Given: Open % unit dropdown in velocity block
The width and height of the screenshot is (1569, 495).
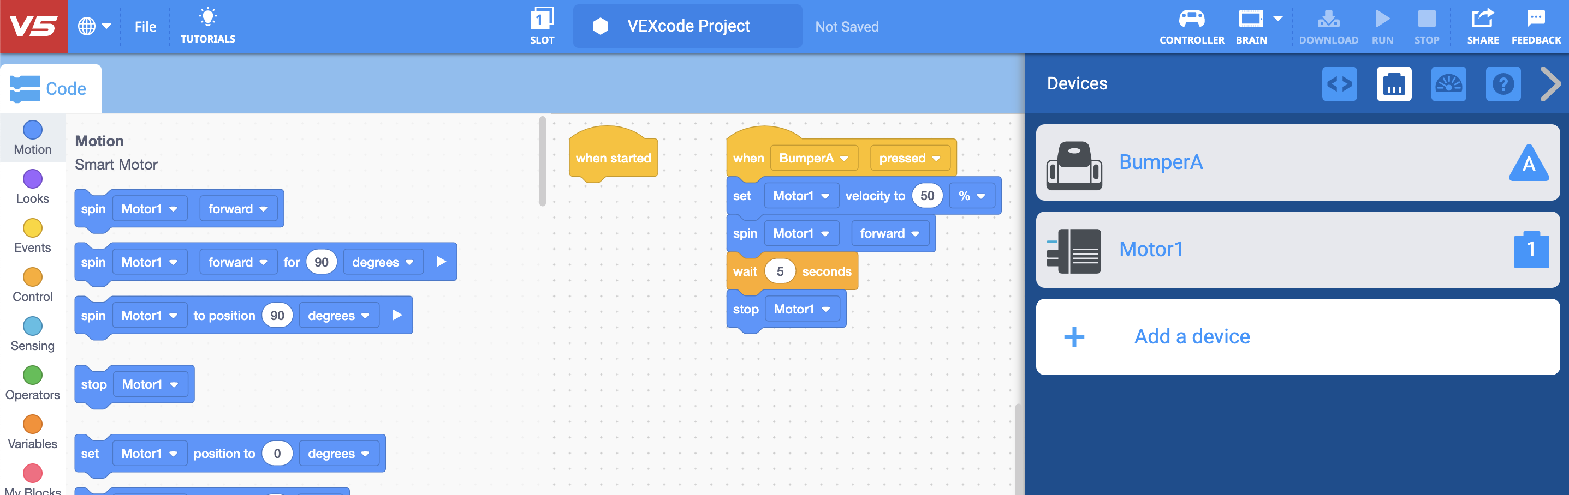Looking at the screenshot, I should click(x=972, y=196).
